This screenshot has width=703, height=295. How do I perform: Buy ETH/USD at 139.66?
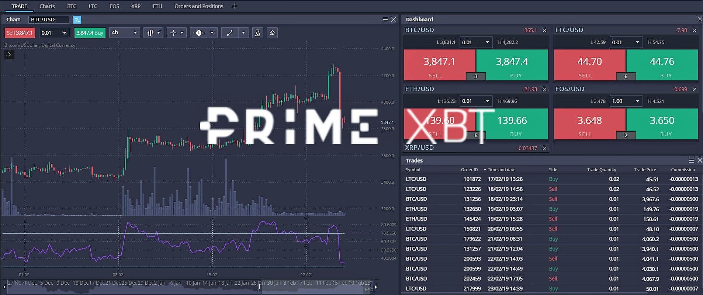pos(512,124)
